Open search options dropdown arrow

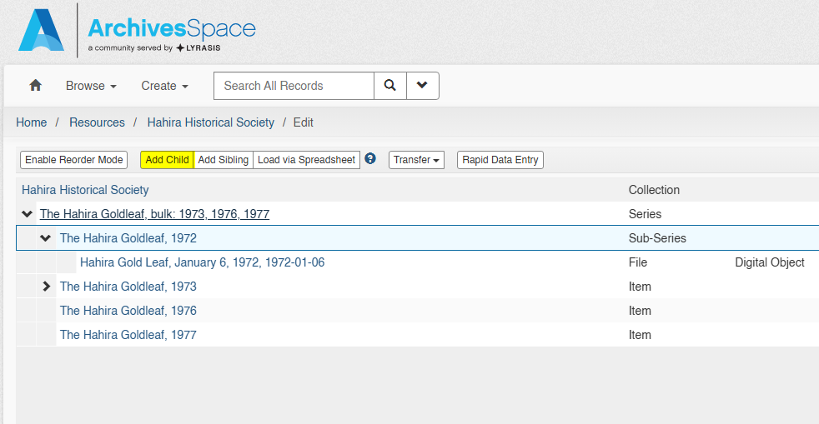pyautogui.click(x=423, y=86)
